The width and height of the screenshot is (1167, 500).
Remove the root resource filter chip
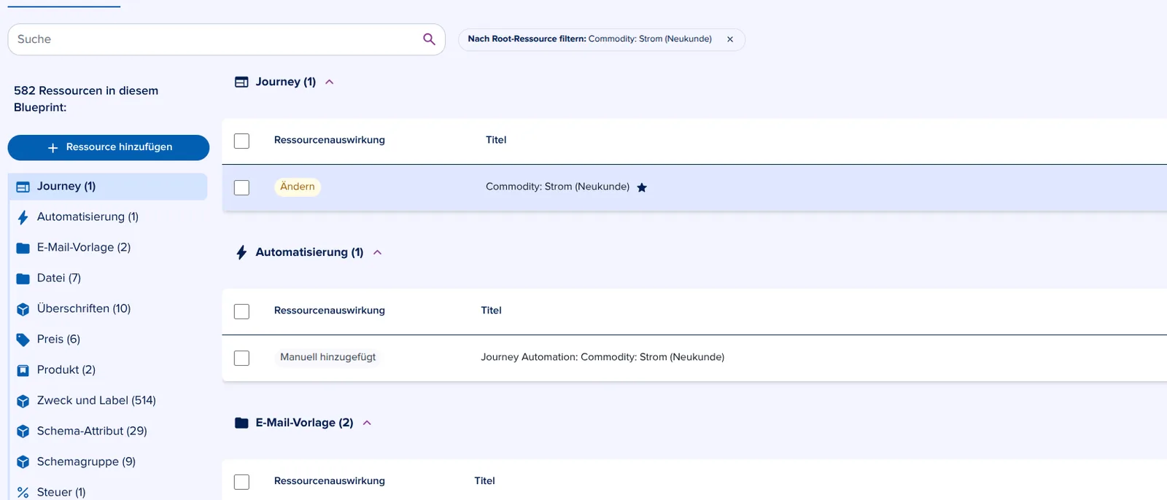730,39
